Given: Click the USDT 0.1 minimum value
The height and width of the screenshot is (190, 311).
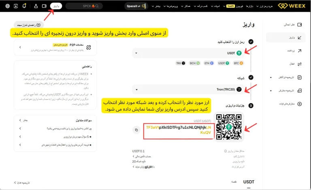Looking at the screenshot, I should tap(138, 151).
